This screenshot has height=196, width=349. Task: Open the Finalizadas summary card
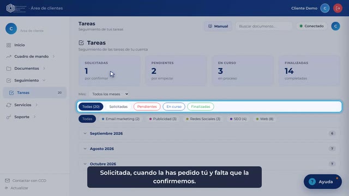(x=309, y=71)
